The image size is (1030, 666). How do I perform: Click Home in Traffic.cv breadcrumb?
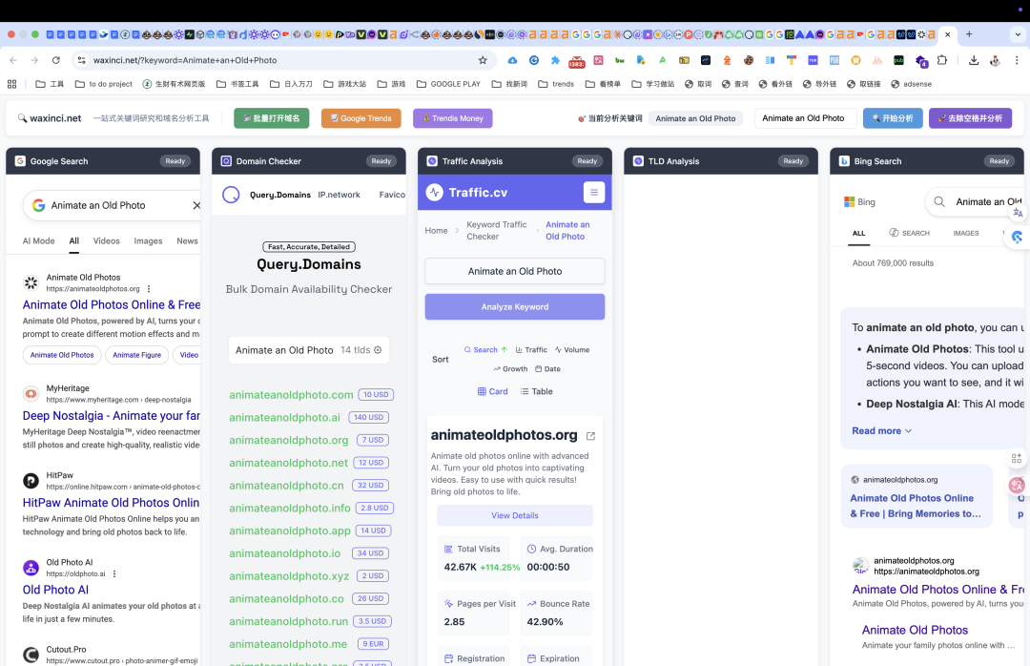[436, 230]
